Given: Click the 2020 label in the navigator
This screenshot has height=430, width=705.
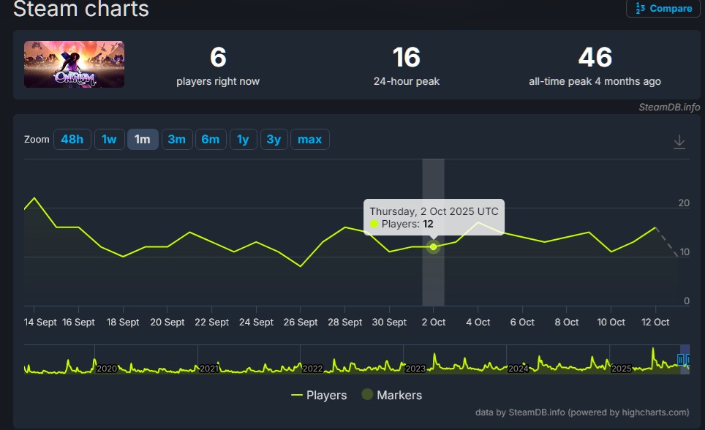Looking at the screenshot, I should (107, 369).
